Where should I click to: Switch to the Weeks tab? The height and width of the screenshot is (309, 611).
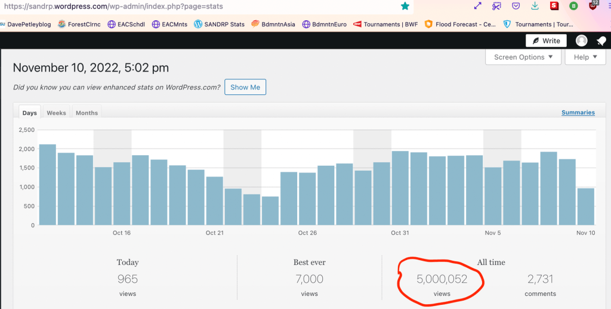pos(56,113)
